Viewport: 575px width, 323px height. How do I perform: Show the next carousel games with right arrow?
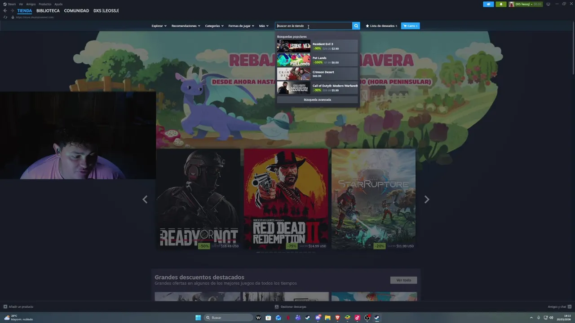pos(427,200)
